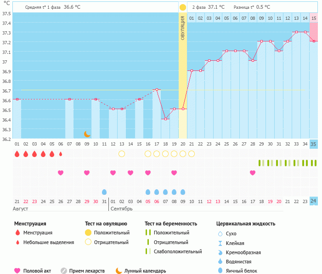Click the yellow ovulation sun icon at top
The image size is (322, 274).
pyautogui.click(x=183, y=7)
